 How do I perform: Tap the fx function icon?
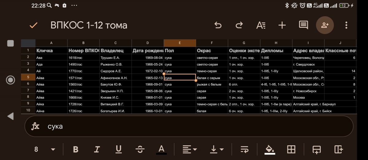pyautogui.click(x=36, y=126)
